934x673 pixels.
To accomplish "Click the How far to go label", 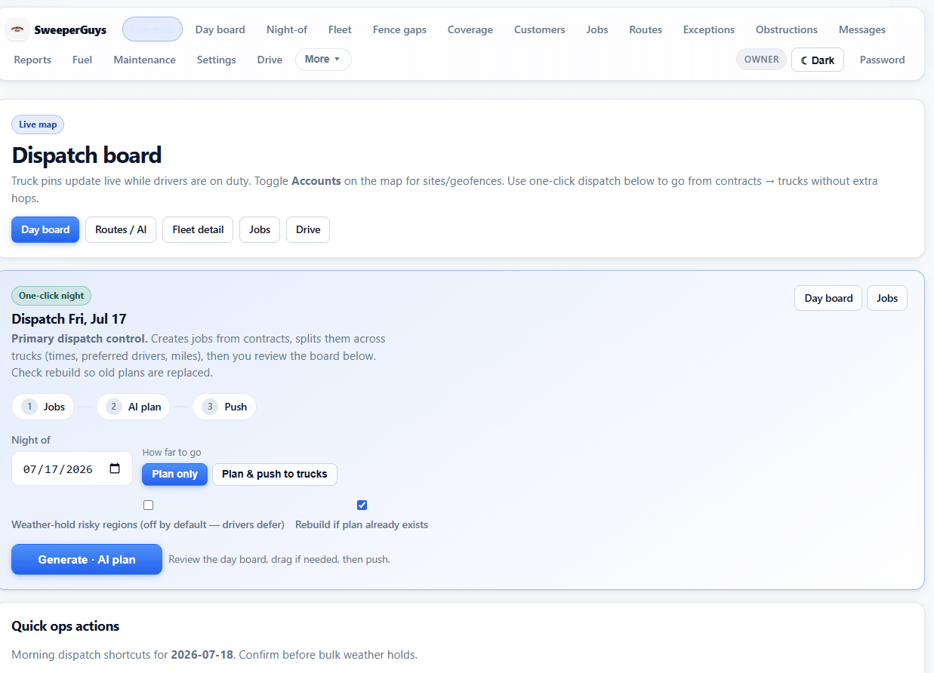I will tap(171, 453).
